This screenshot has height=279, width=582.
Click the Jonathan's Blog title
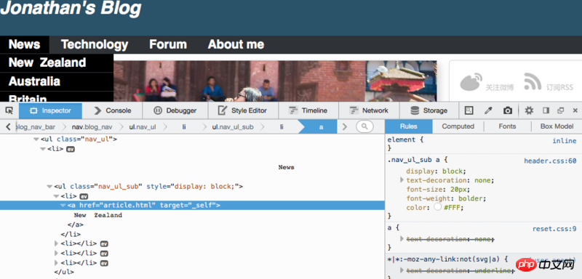(x=71, y=8)
